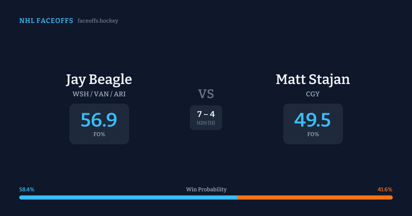Click the WSH / VAN / ARI team line
Viewport: 412px width, 216px height.
pyautogui.click(x=99, y=94)
